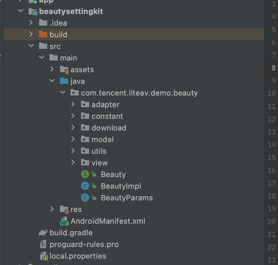Select the adapter package name
278x265 pixels.
(105, 105)
